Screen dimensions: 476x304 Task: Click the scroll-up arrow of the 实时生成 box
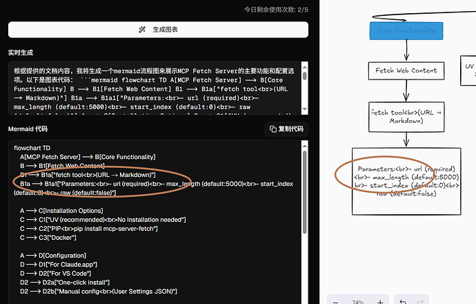[305, 67]
